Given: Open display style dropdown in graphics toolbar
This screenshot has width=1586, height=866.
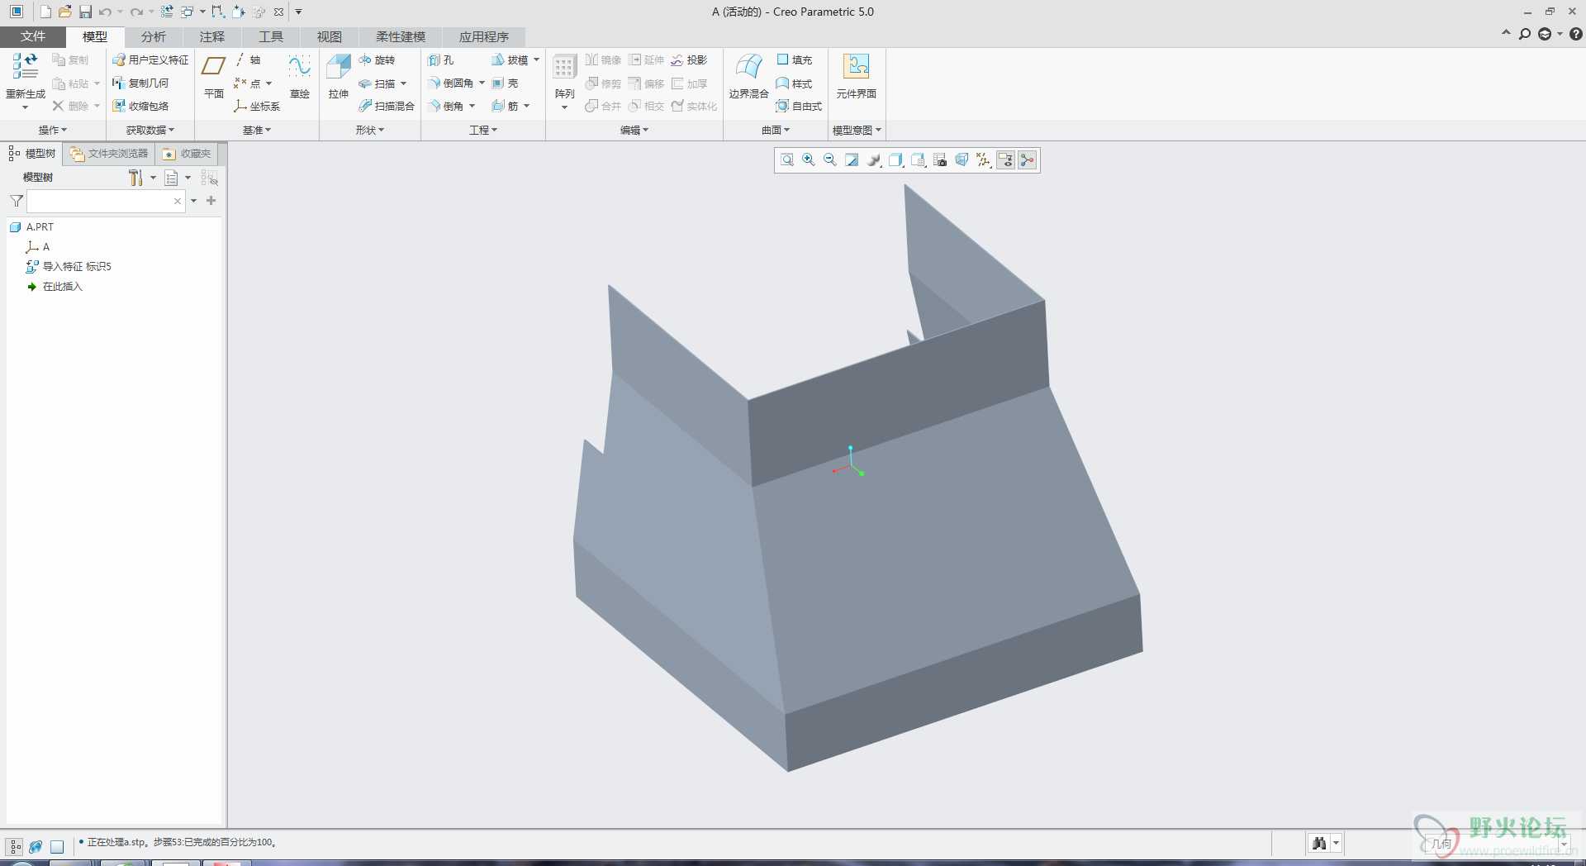Looking at the screenshot, I should (896, 160).
